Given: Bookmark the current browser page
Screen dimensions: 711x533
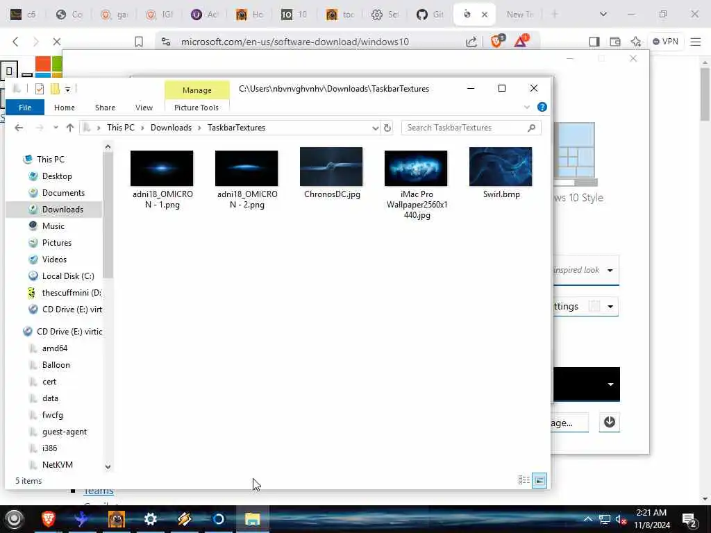Looking at the screenshot, I should click(139, 42).
